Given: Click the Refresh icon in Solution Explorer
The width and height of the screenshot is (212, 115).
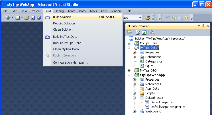Looking at the screenshot, I should (144, 32).
